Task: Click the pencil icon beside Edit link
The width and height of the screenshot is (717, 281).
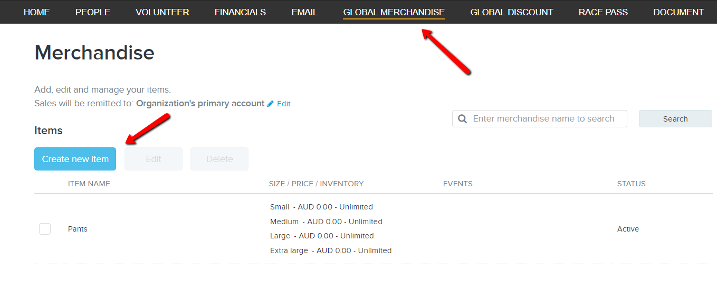Action: tap(270, 104)
